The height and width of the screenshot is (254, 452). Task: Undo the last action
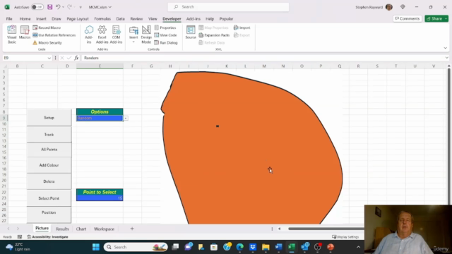click(x=58, y=7)
